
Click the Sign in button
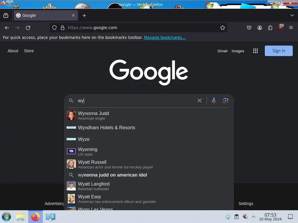click(279, 51)
